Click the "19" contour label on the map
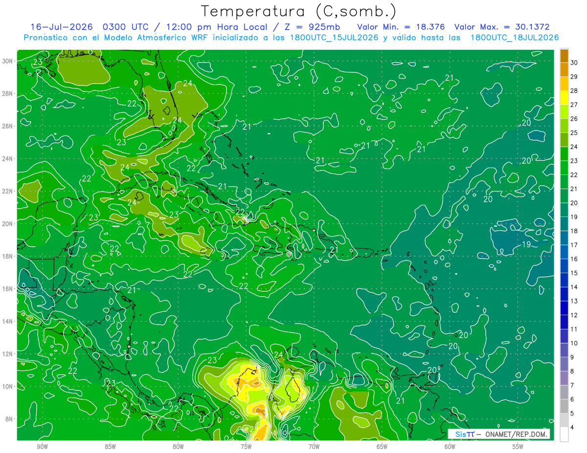The image size is (587, 453). pos(526,244)
